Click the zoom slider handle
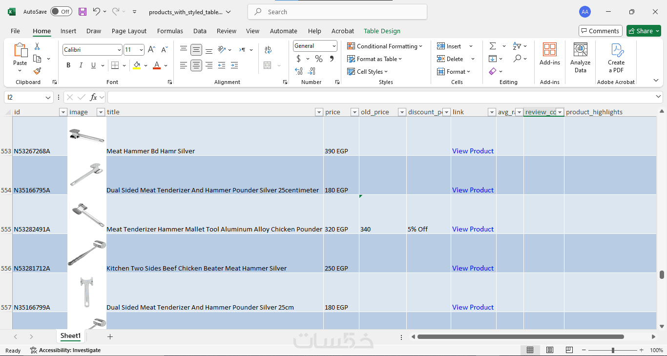The image size is (667, 356). [613, 350]
